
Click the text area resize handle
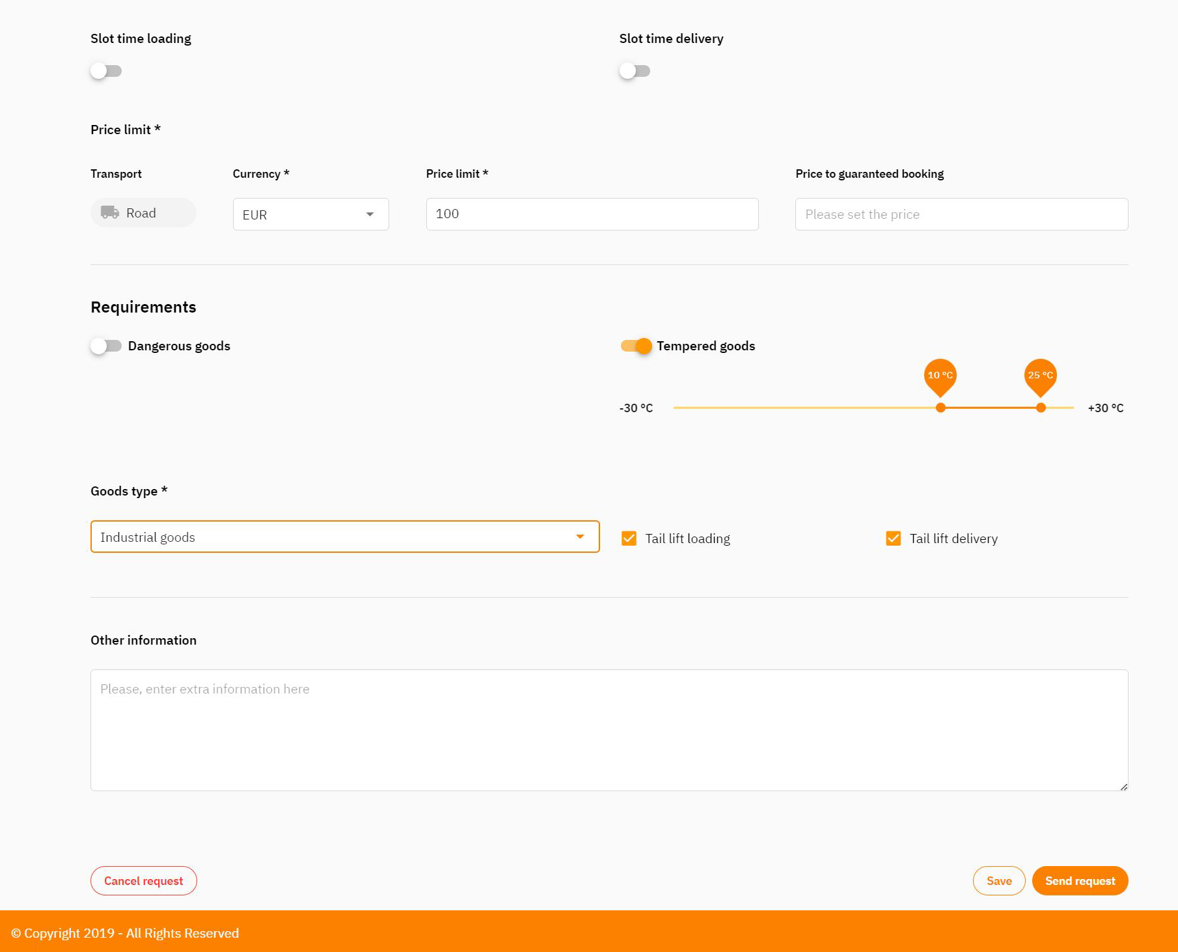1124,787
